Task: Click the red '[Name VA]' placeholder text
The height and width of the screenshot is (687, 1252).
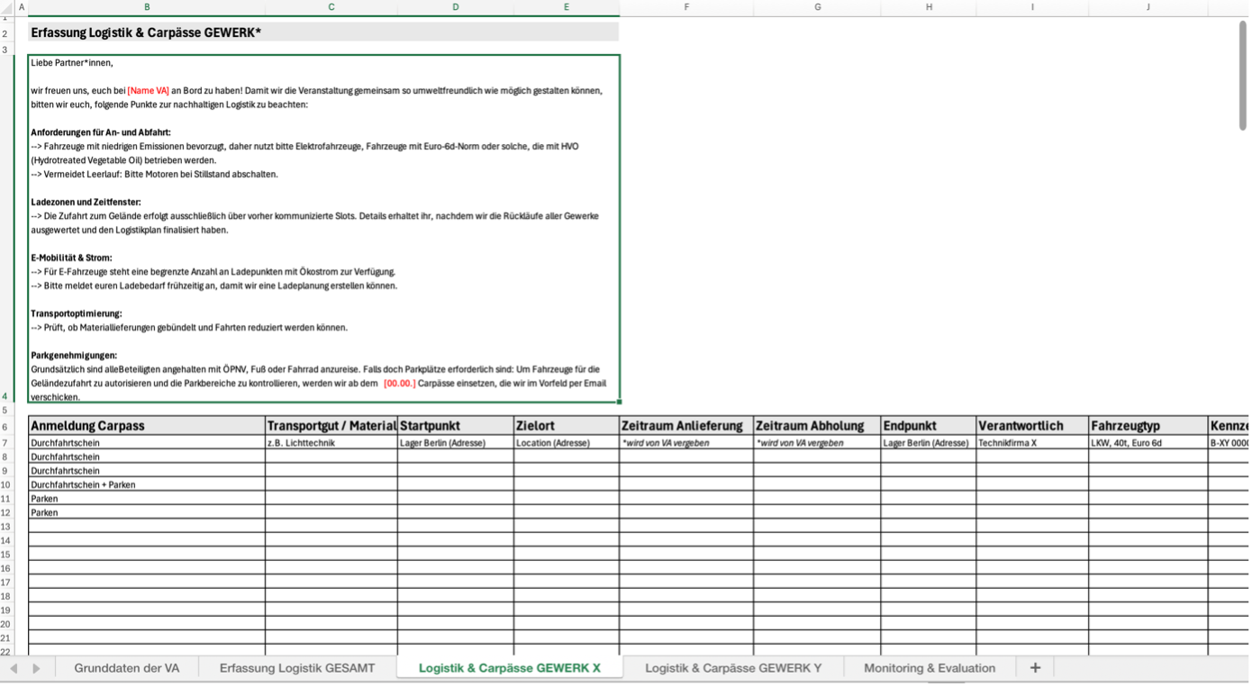Action: tap(149, 91)
